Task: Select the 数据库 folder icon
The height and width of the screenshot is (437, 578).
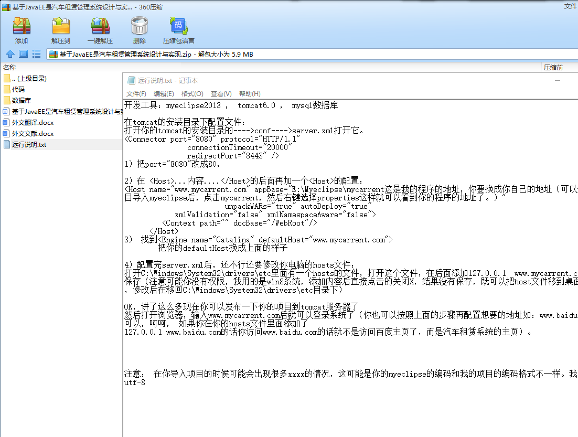Action: [7, 100]
